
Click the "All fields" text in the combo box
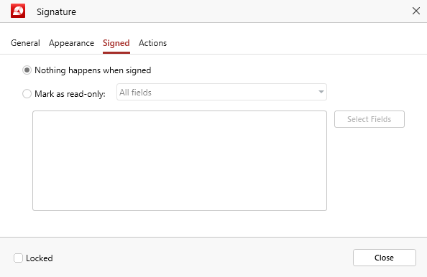point(135,93)
